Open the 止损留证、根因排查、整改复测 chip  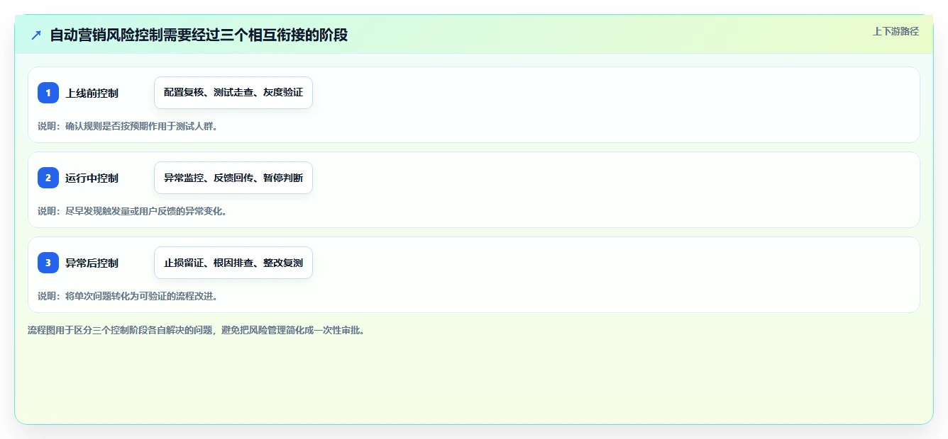233,263
